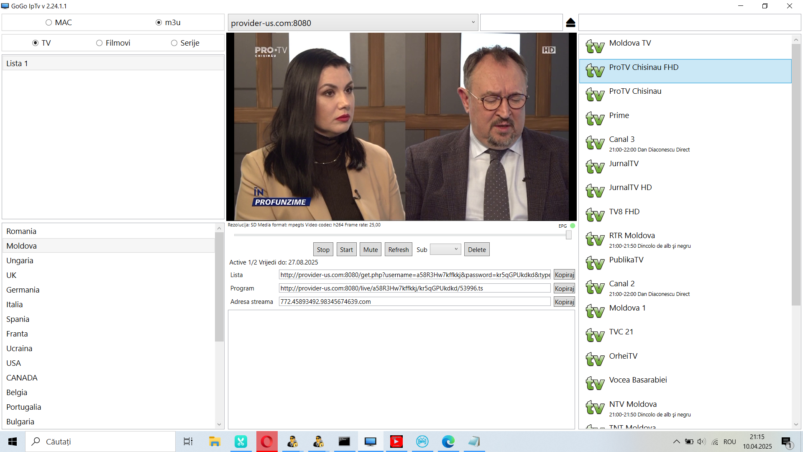This screenshot has height=452, width=803.
Task: Click the green EPG status indicator
Action: 573,226
